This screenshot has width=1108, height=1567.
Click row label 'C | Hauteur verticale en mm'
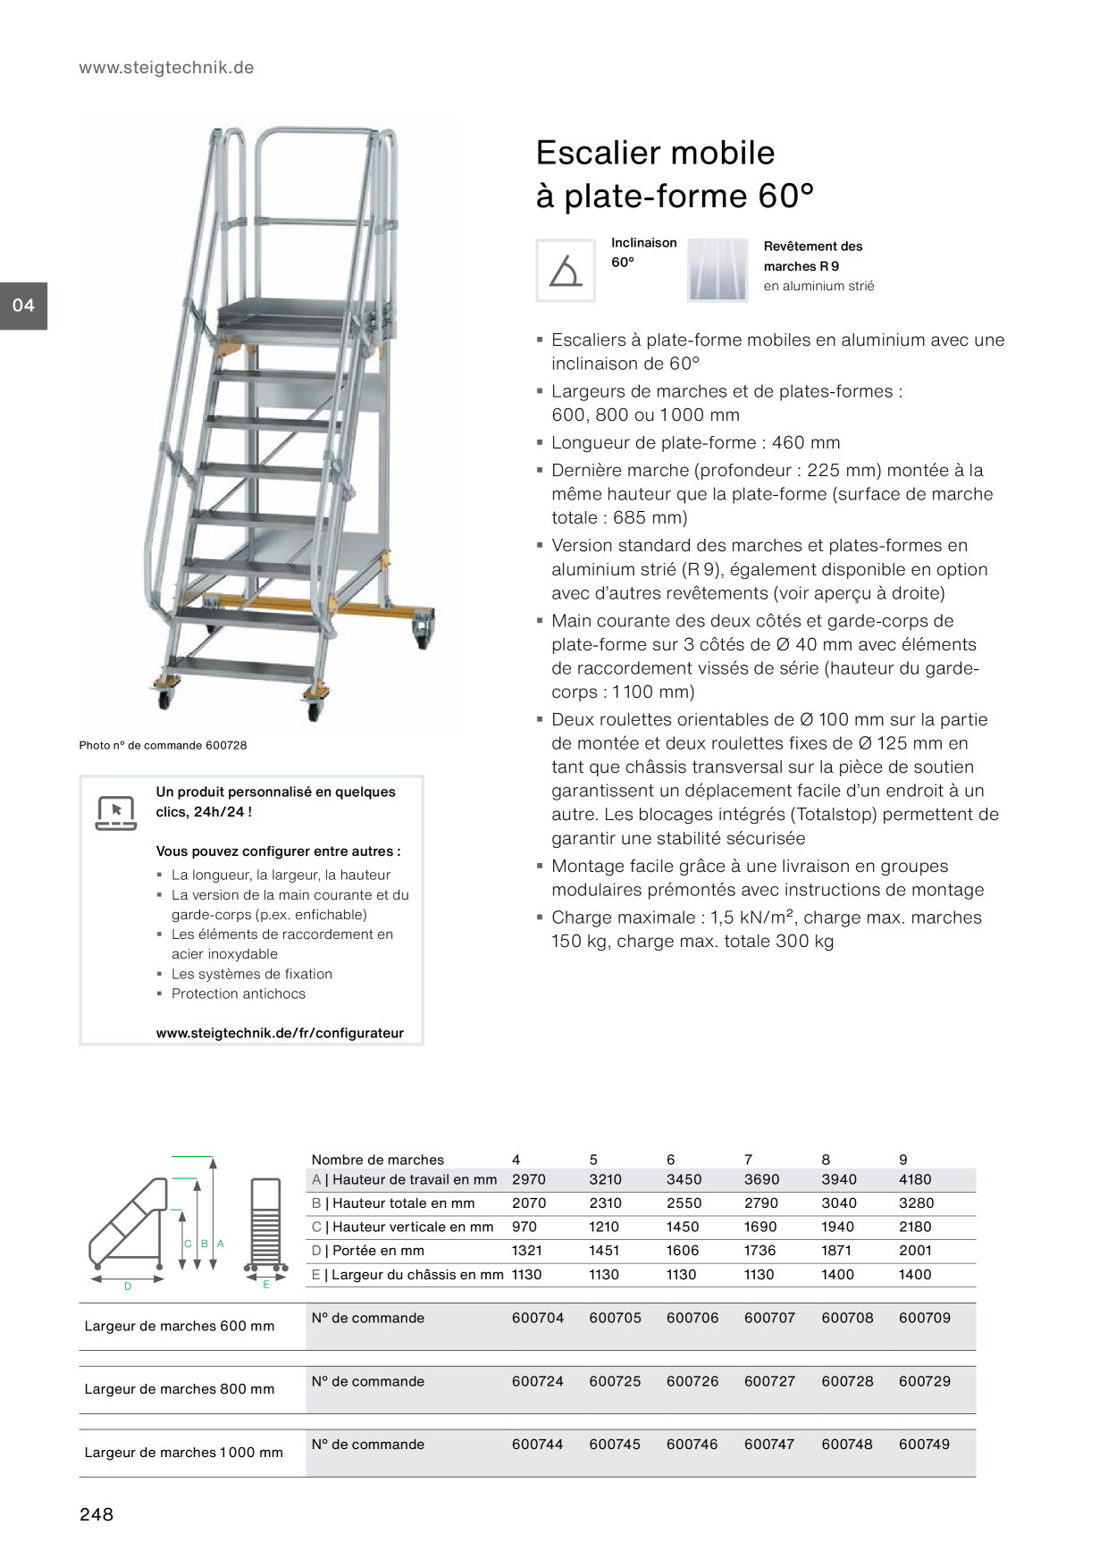pyautogui.click(x=402, y=1228)
